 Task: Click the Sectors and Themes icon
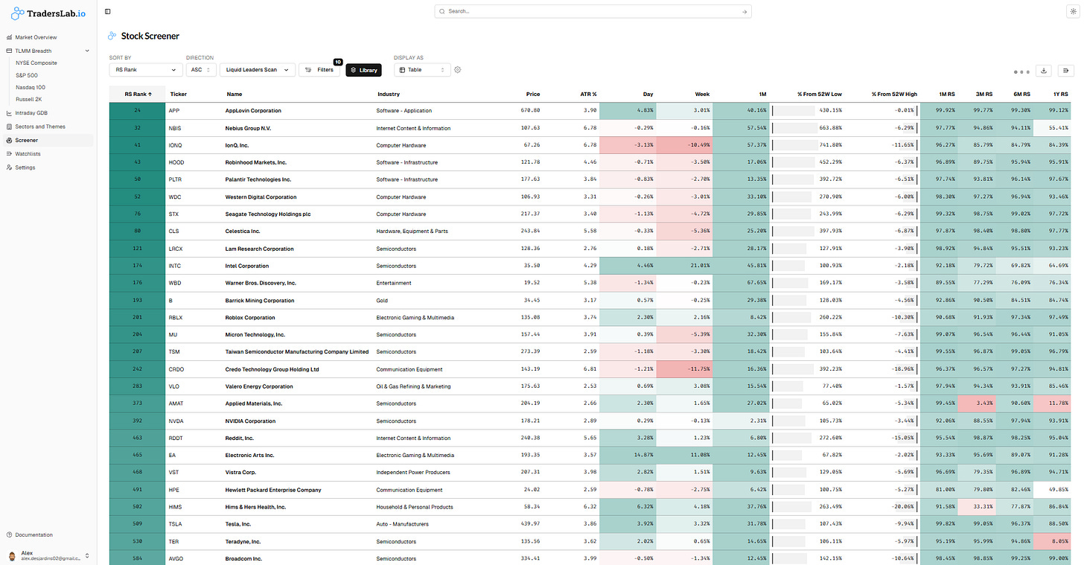[x=9, y=127]
